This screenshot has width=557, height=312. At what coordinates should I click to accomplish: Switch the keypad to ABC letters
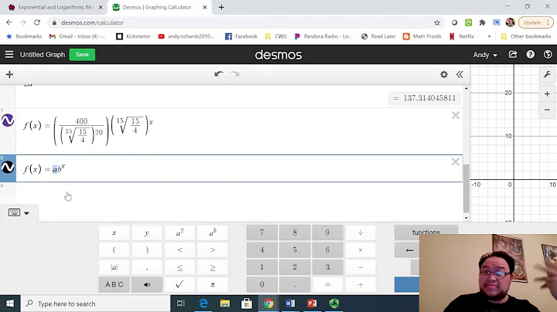tap(114, 284)
